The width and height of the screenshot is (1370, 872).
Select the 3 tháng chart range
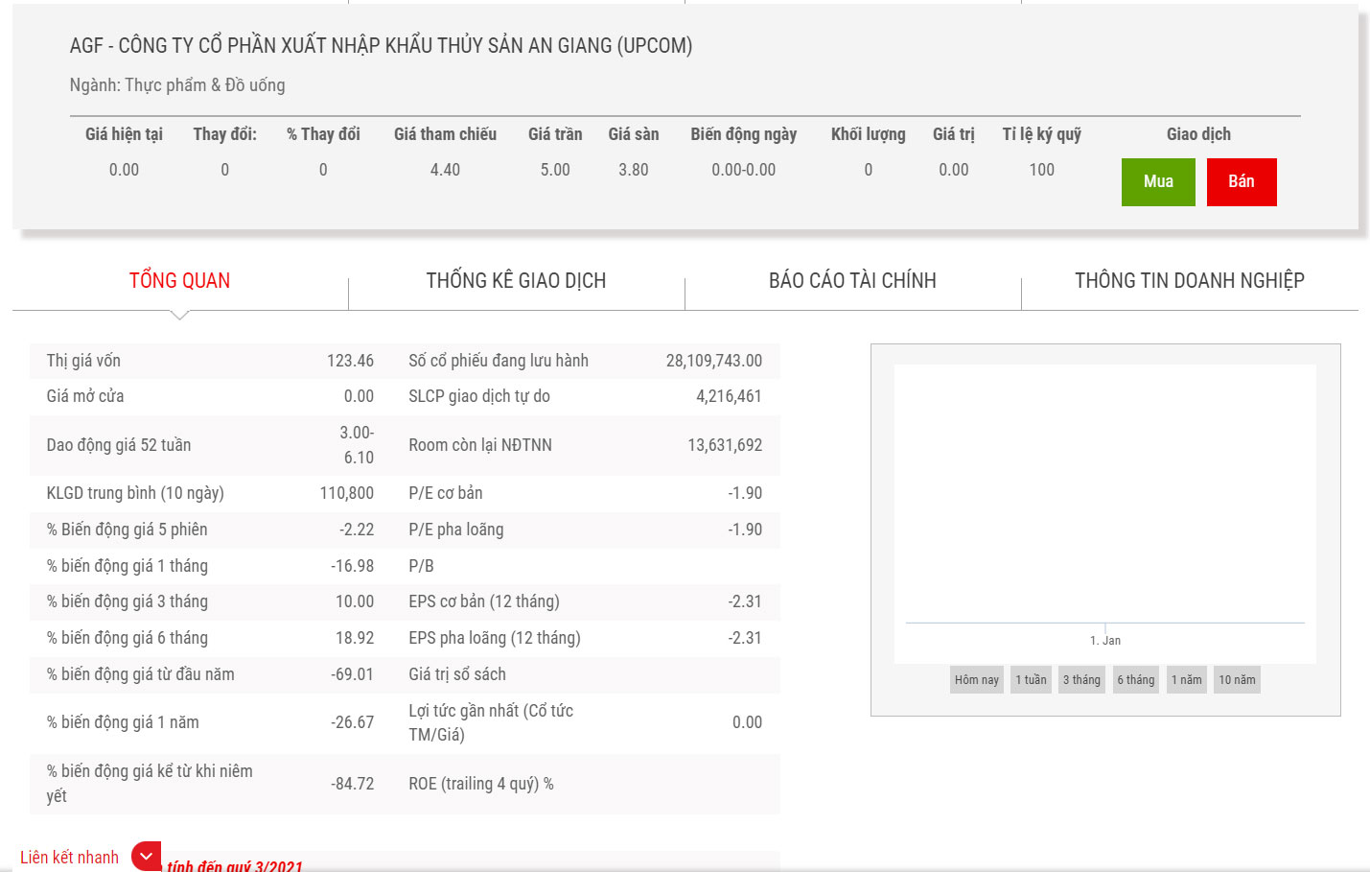1081,680
